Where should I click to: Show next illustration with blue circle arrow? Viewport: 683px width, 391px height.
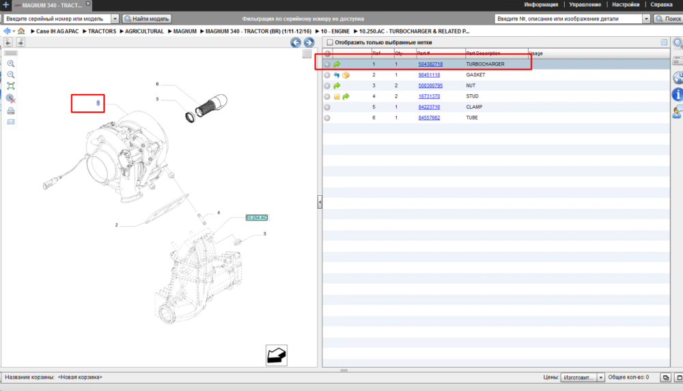[309, 42]
